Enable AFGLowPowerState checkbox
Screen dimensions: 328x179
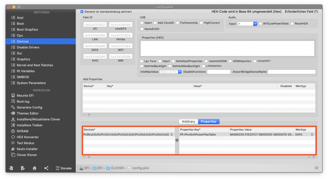pos(260,24)
